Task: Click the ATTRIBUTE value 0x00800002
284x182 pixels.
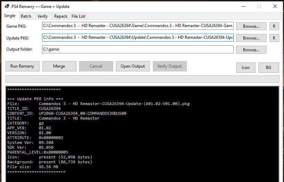Action: pos(51,138)
